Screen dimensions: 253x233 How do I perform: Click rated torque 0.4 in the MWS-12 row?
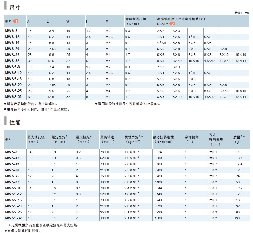point(54,158)
